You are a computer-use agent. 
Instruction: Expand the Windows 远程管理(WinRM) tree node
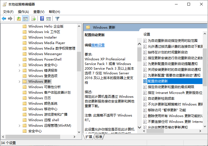[x=19, y=126]
